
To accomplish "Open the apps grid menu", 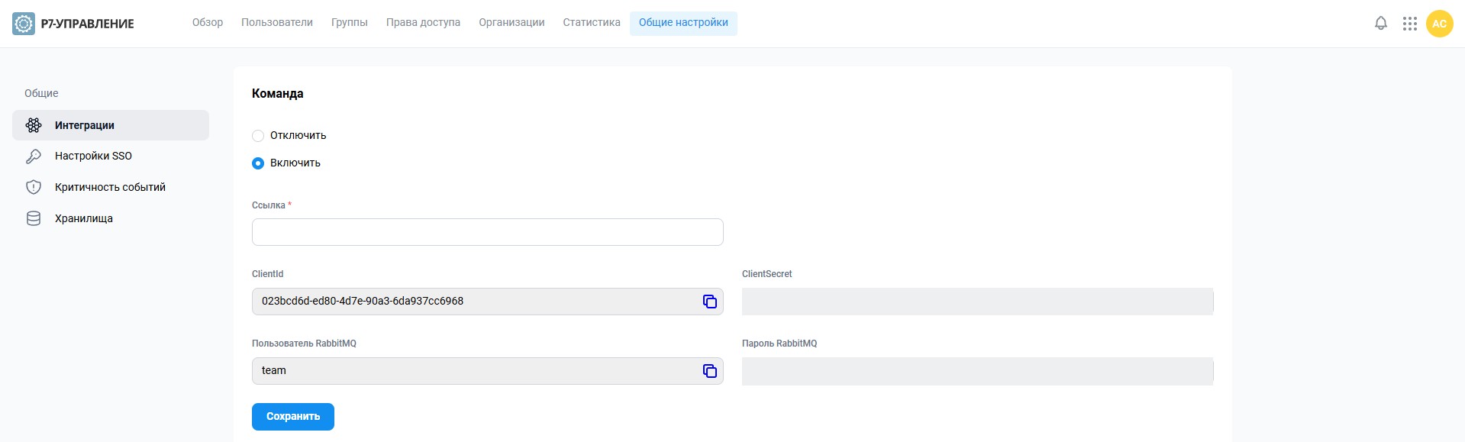I will click(x=1409, y=24).
